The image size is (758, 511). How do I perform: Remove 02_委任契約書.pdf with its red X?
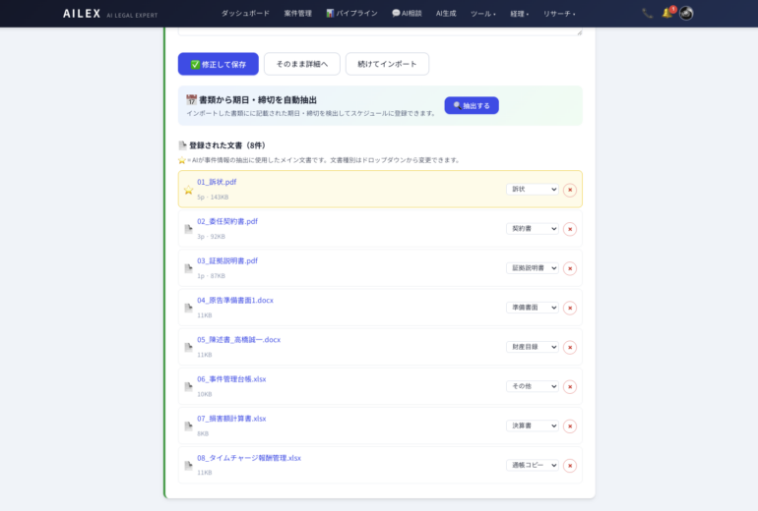coord(570,229)
